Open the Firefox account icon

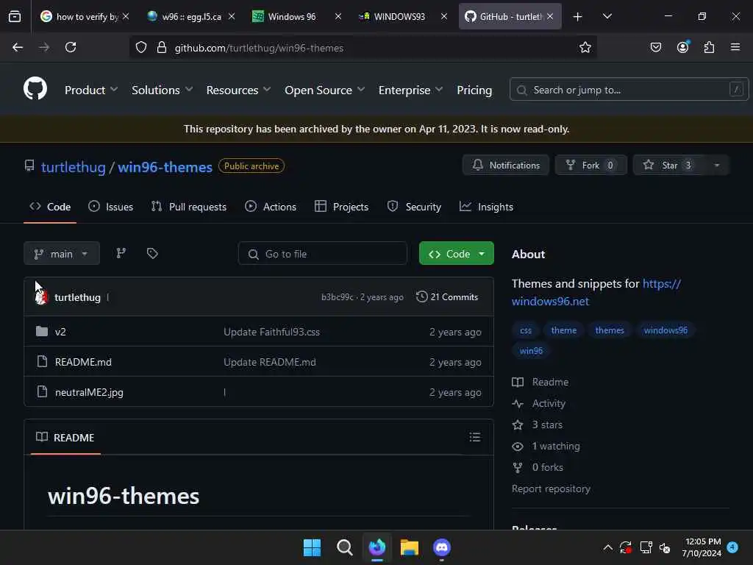point(683,47)
